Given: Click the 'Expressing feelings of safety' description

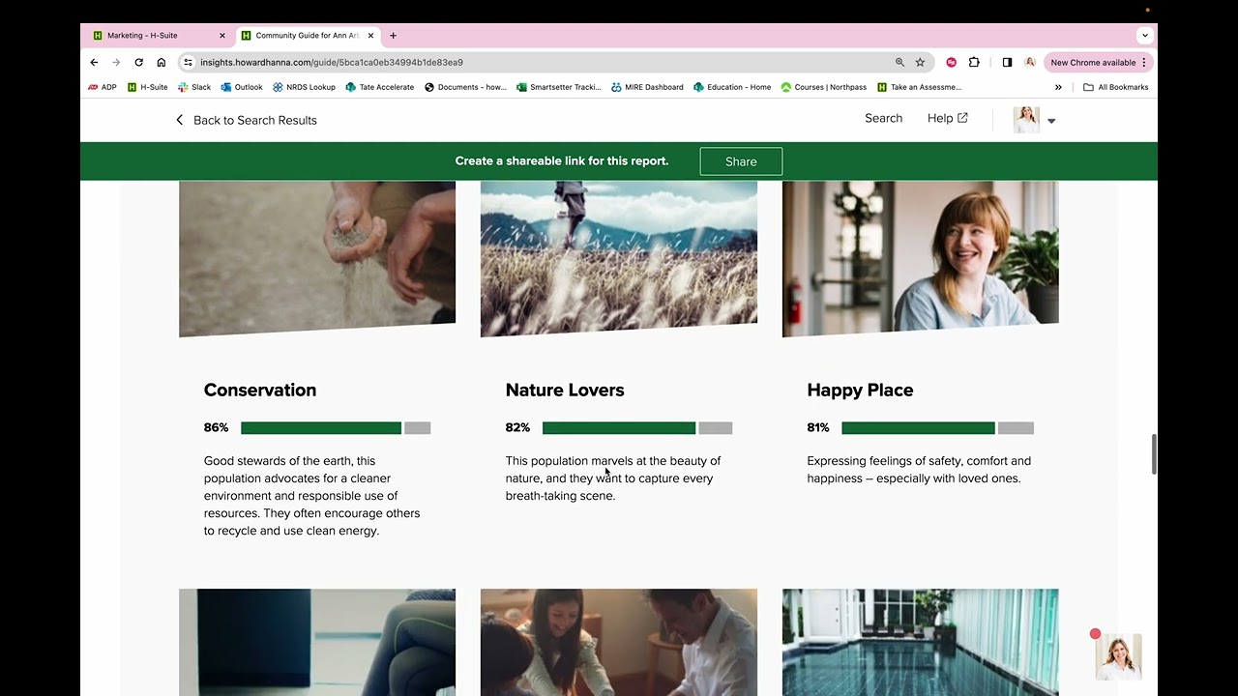Looking at the screenshot, I should coord(919,470).
